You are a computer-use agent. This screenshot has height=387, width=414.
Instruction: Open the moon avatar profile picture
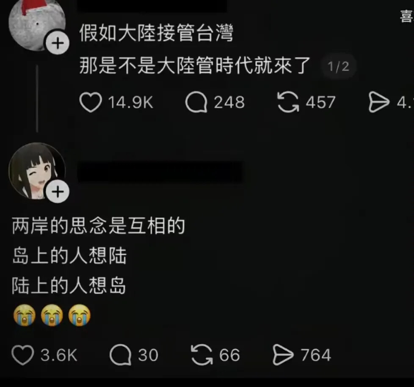click(x=37, y=24)
